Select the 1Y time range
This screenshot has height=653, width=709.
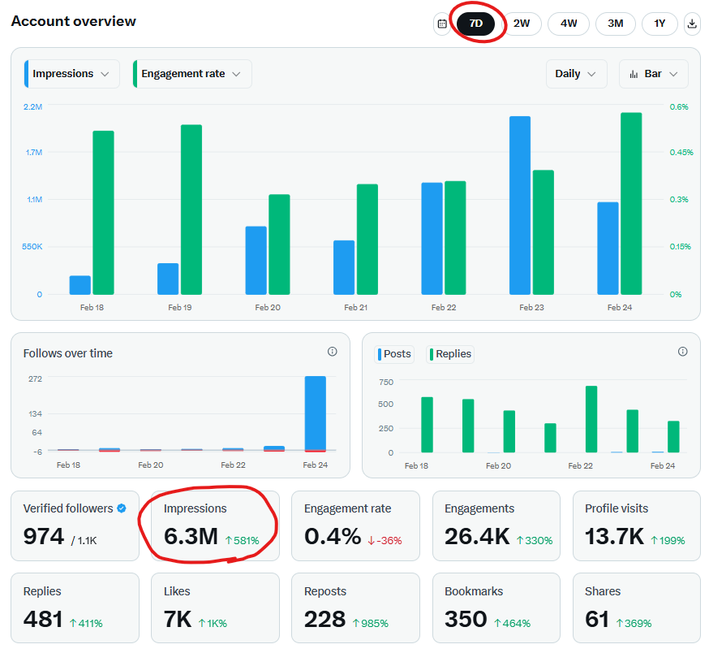click(660, 24)
